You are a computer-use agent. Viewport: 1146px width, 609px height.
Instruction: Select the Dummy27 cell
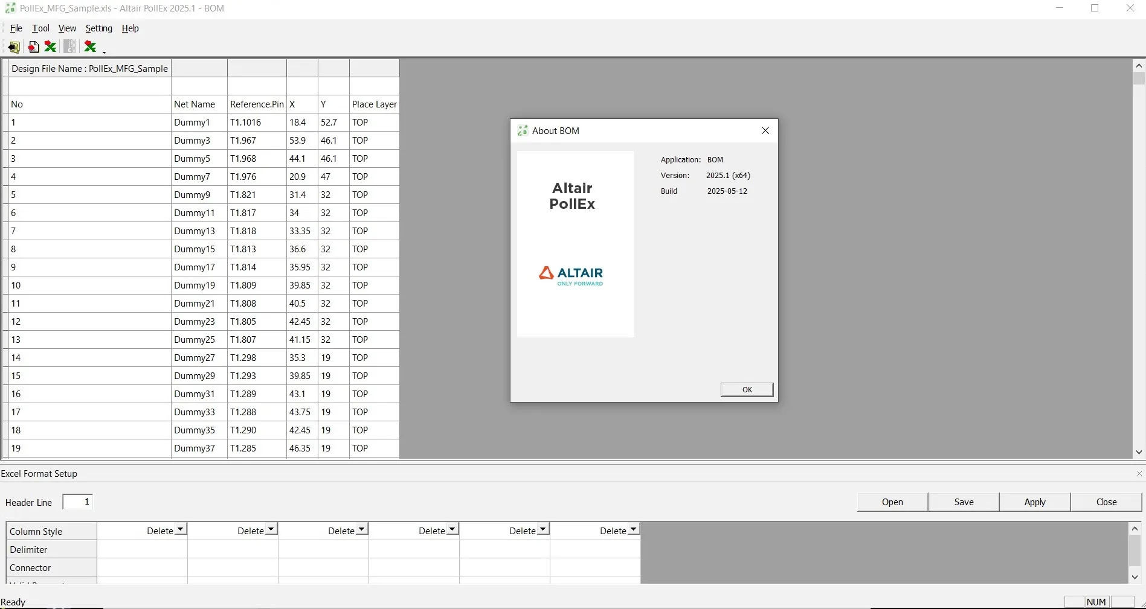click(199, 358)
